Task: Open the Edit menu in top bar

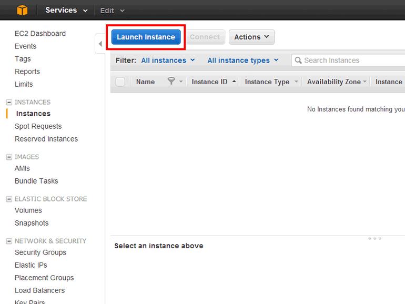Action: pyautogui.click(x=113, y=11)
